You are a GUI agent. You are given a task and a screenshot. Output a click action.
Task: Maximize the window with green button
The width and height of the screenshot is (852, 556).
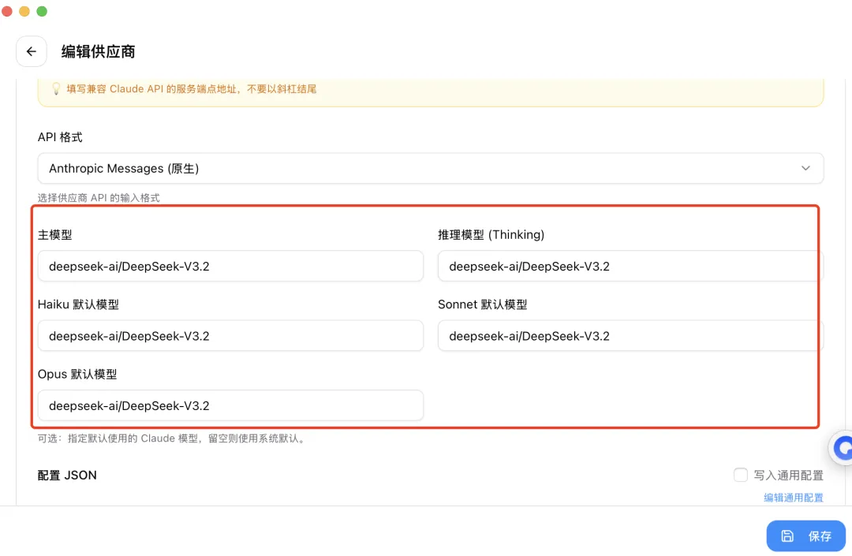click(x=42, y=11)
